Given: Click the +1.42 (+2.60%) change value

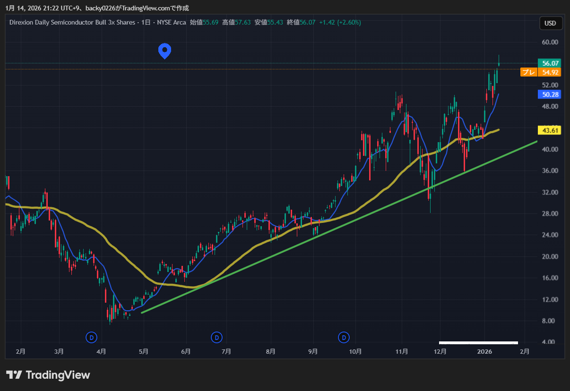Looking at the screenshot, I should pyautogui.click(x=340, y=23).
